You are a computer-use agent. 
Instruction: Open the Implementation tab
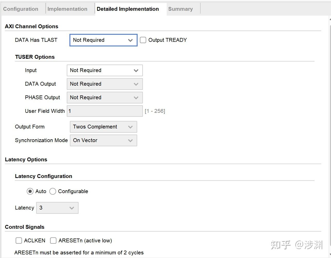[x=67, y=9]
